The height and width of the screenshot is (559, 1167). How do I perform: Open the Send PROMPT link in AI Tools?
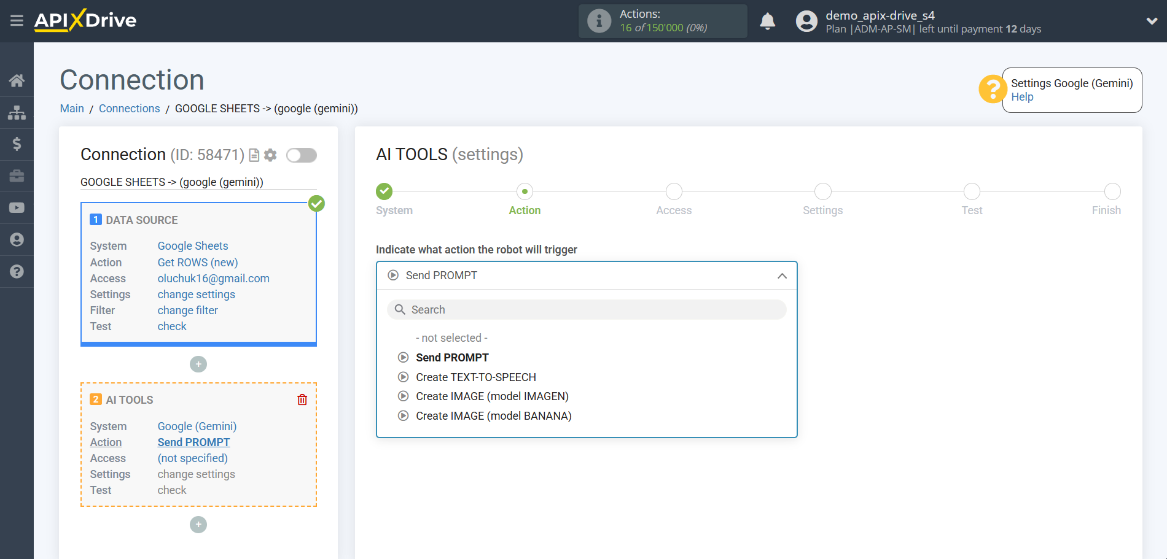tap(193, 442)
